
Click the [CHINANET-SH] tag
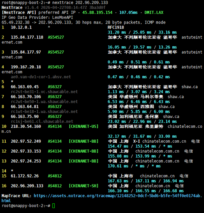(83, 186)
